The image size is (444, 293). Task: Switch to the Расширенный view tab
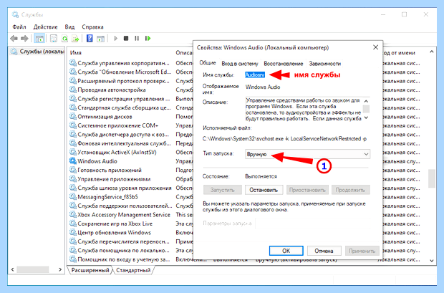(90, 270)
